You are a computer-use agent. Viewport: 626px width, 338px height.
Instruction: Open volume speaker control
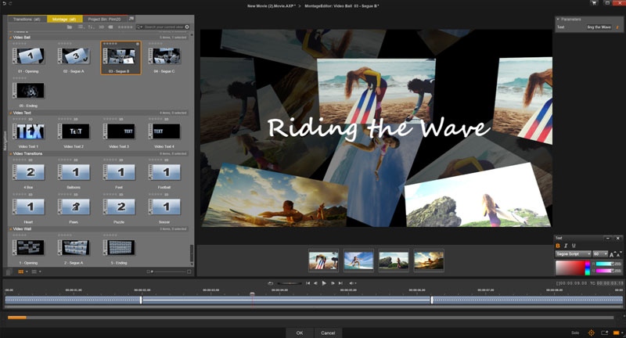pos(353,283)
